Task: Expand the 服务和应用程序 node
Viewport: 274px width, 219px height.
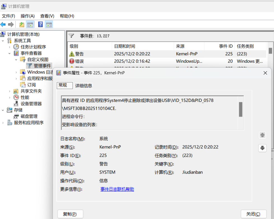Action: 3,123
